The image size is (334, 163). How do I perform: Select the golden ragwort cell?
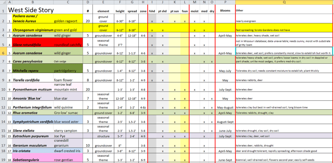68,21
